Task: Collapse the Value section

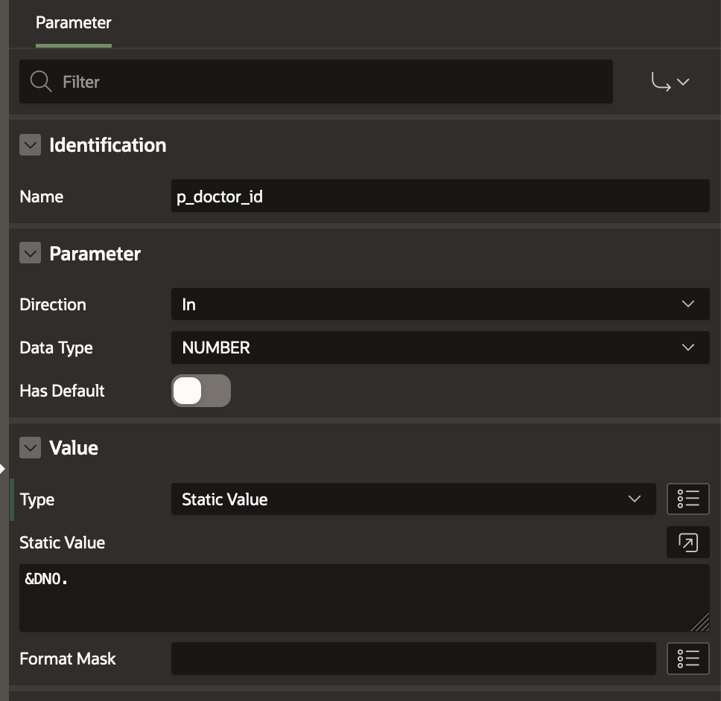Action: click(x=30, y=448)
